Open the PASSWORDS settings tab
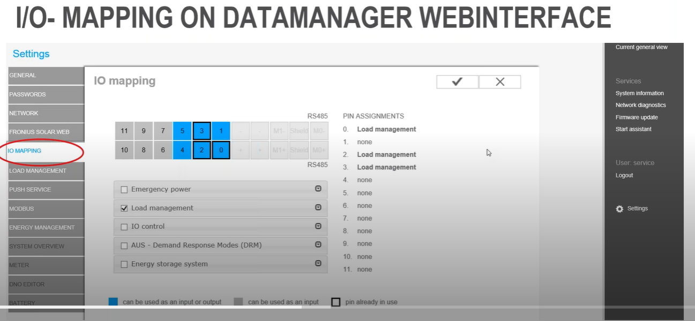Image resolution: width=695 pixels, height=321 pixels. pyautogui.click(x=46, y=94)
